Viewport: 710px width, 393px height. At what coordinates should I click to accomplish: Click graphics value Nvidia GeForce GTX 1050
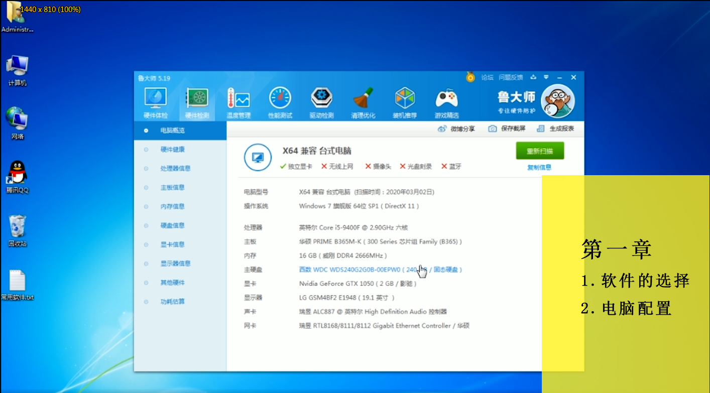359,284
